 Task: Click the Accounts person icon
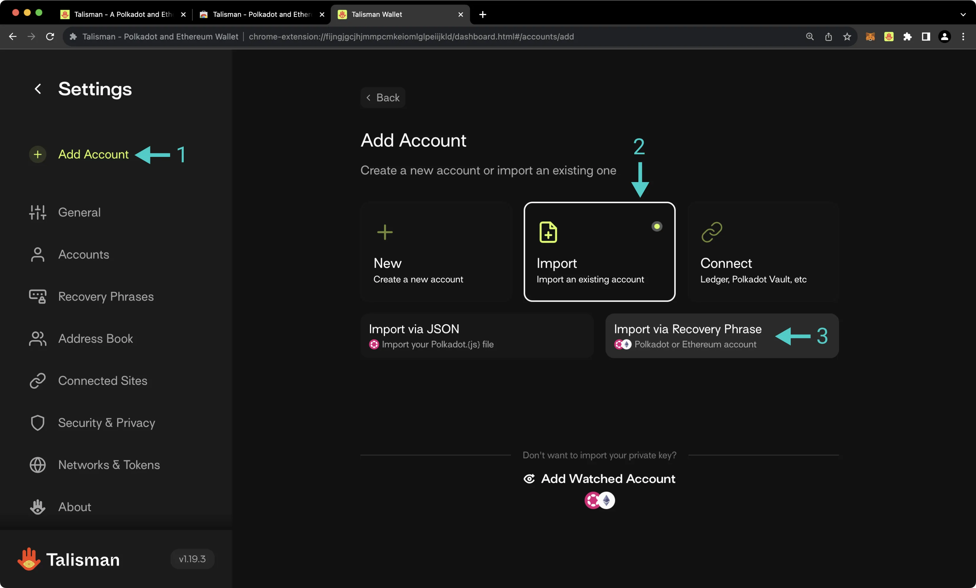click(x=38, y=254)
